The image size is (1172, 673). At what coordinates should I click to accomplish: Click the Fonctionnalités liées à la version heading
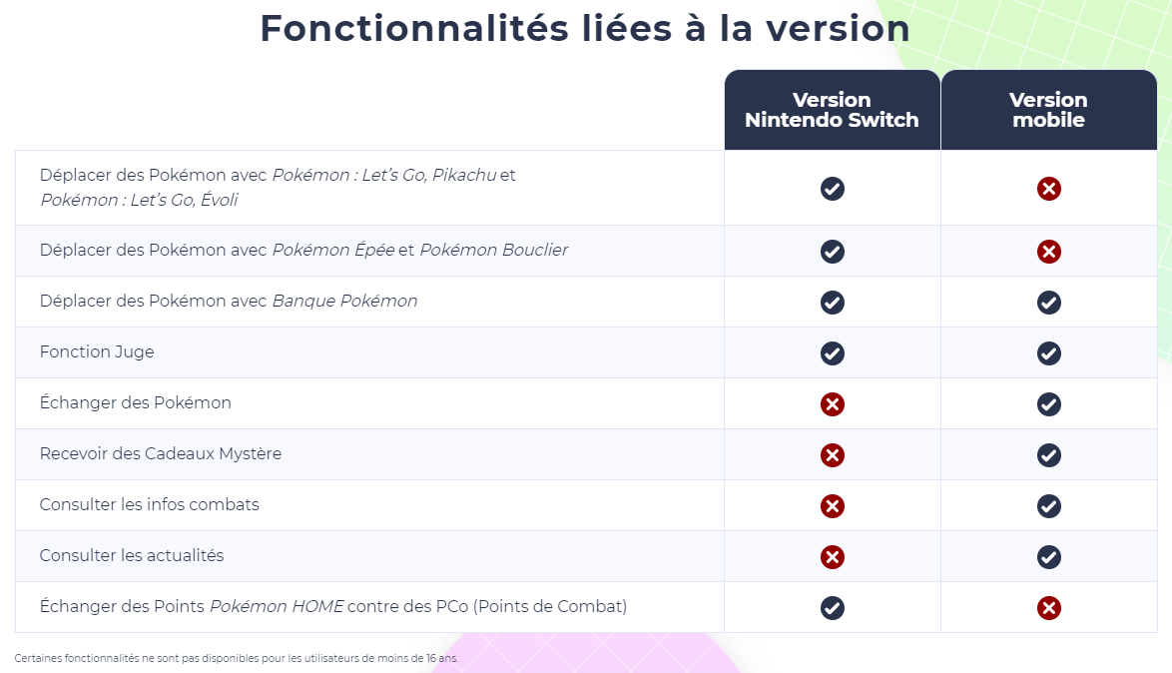point(585,28)
